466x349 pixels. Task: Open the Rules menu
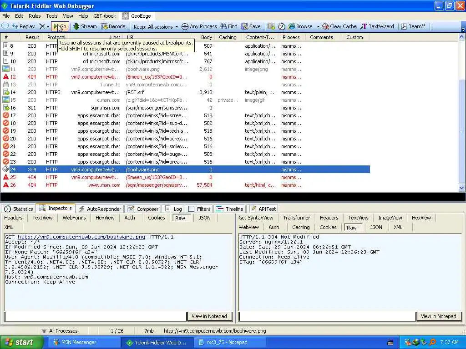35,16
